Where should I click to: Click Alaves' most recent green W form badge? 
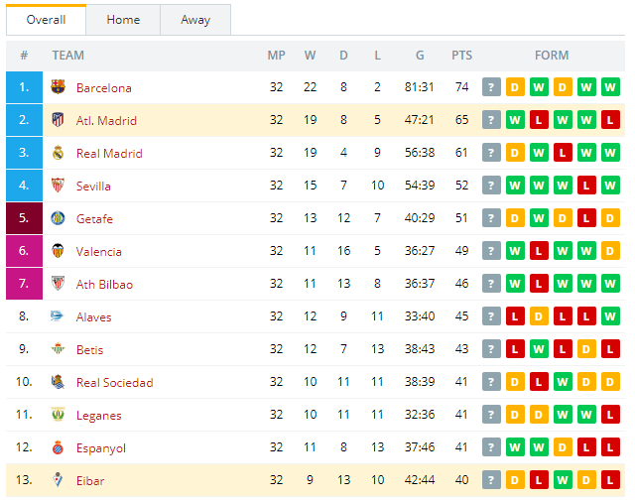pyautogui.click(x=610, y=316)
